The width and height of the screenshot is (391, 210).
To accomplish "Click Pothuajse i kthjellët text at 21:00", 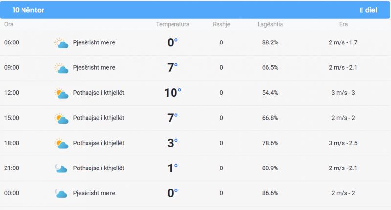I will click(99, 168).
